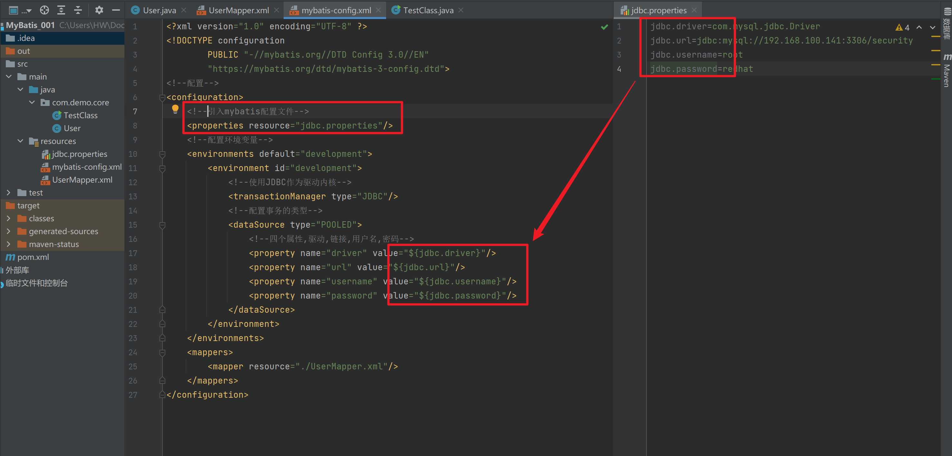
Task: Fold the mappers block at line 24
Action: coord(162,353)
